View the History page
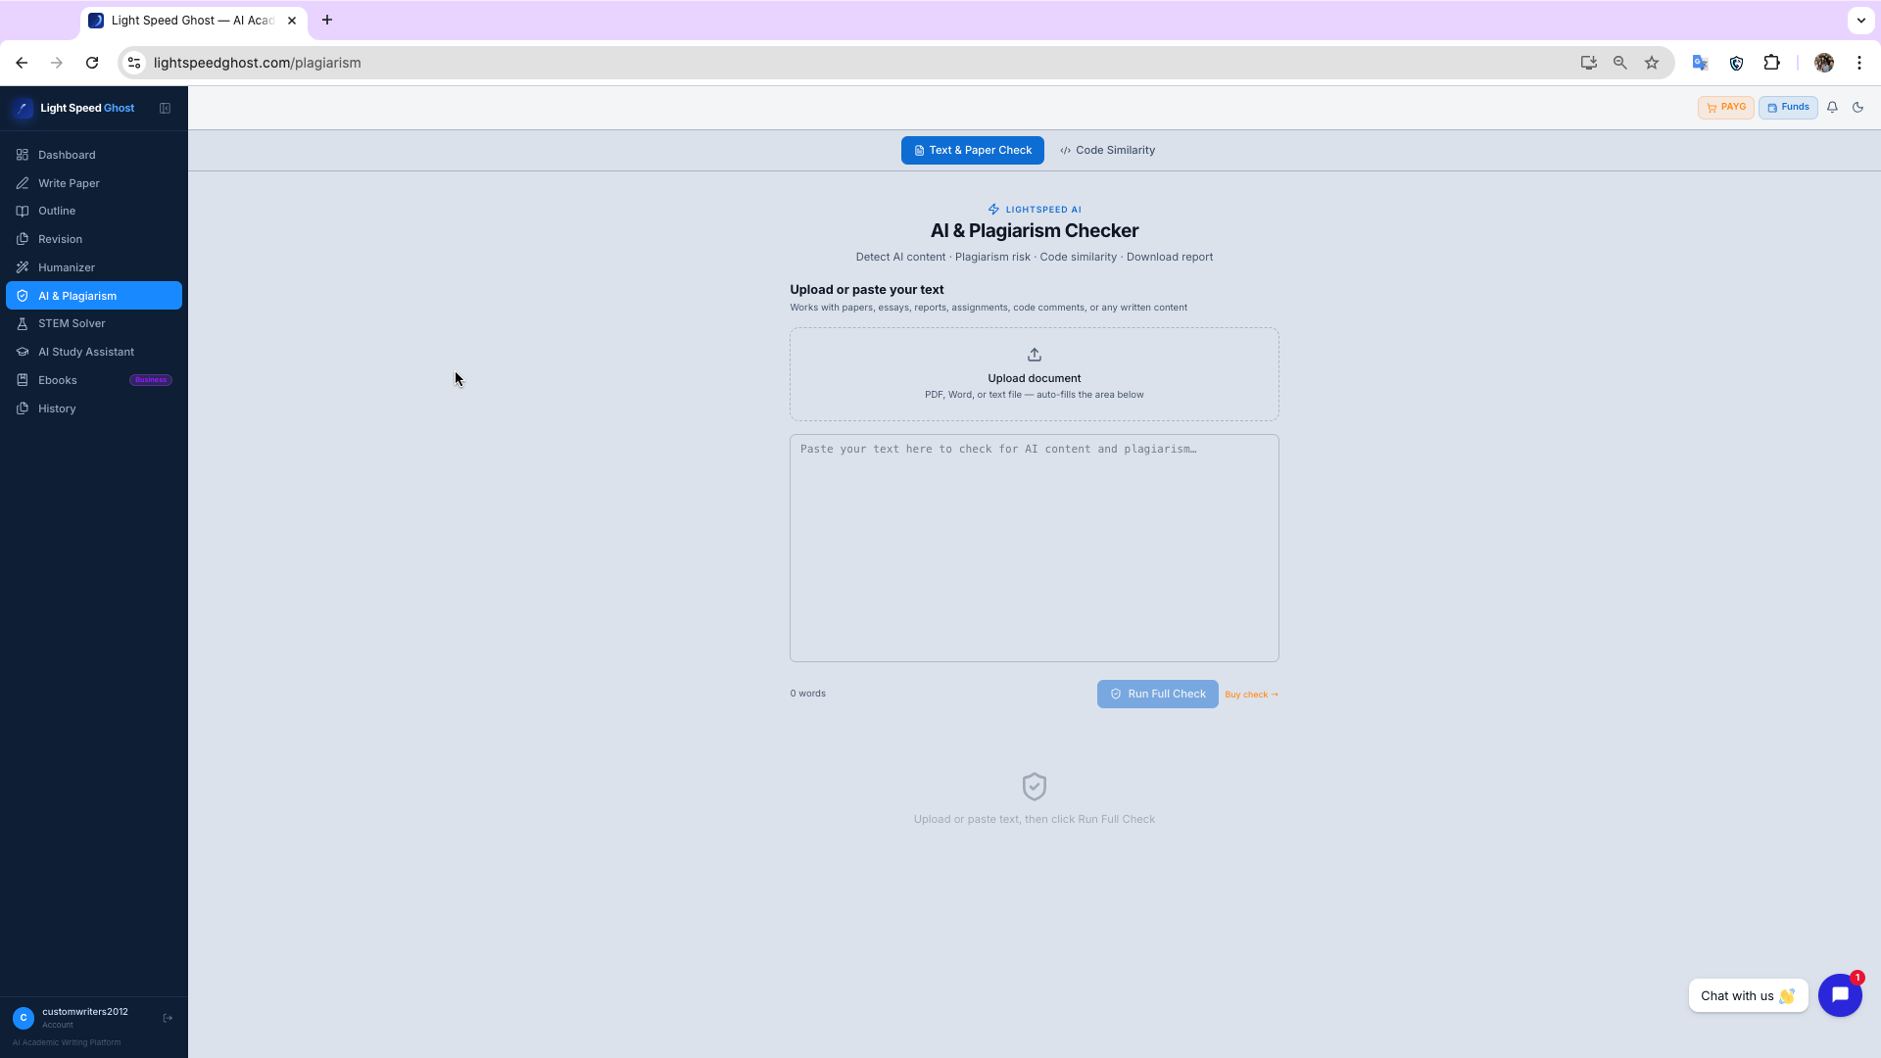1881x1058 pixels. tap(94, 409)
